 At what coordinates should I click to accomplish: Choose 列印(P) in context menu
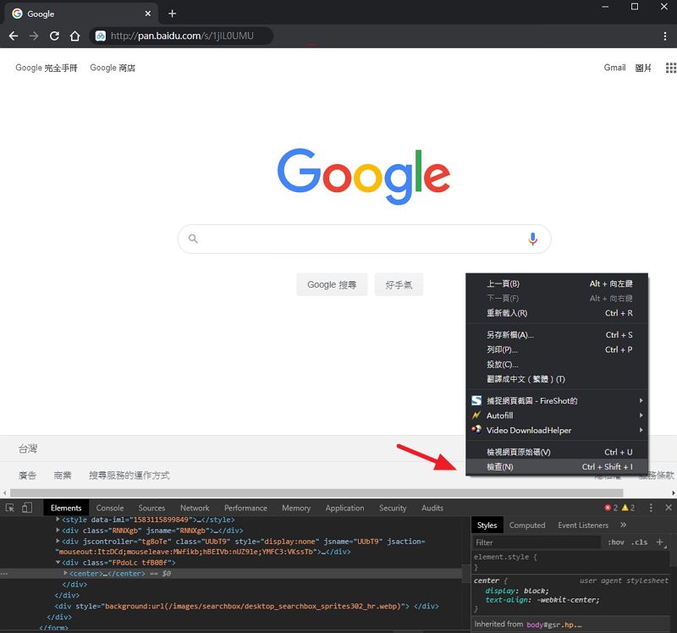[x=557, y=350]
